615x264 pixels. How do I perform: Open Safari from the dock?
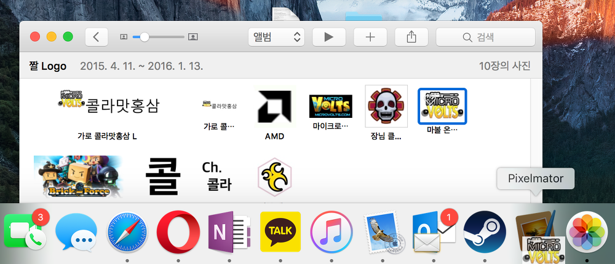coord(127,233)
